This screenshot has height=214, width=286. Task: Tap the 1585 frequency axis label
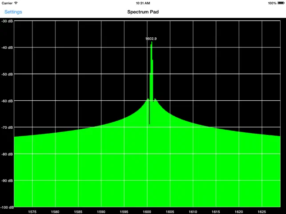click(x=78, y=212)
